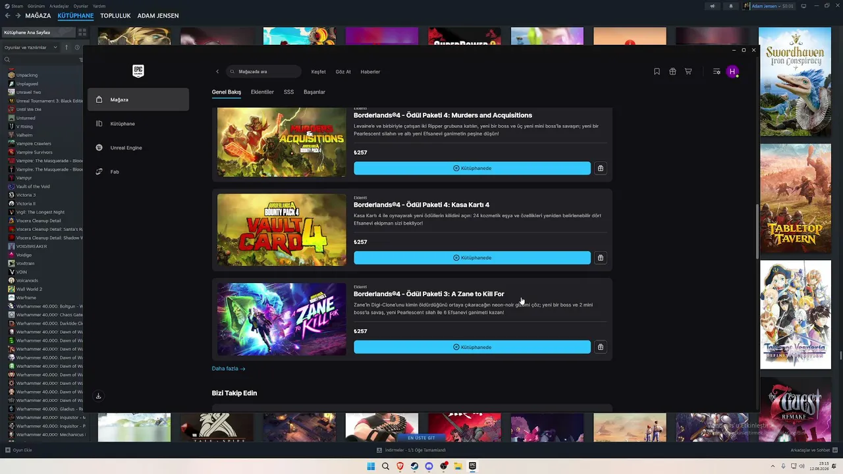This screenshot has width=843, height=474.
Task: Open Steam taskbar icon
Action: [x=414, y=466]
